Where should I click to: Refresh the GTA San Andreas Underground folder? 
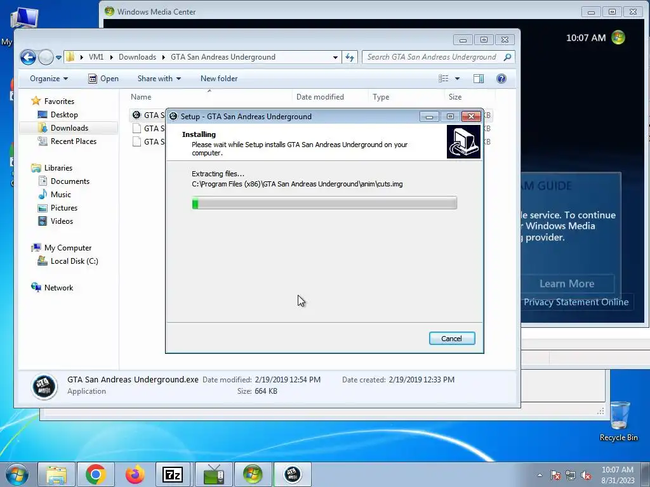(x=350, y=58)
